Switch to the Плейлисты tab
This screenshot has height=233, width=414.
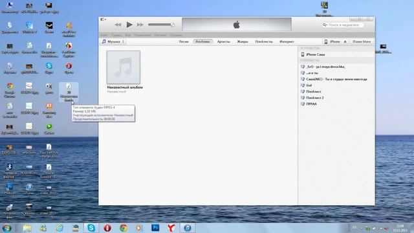click(x=264, y=41)
